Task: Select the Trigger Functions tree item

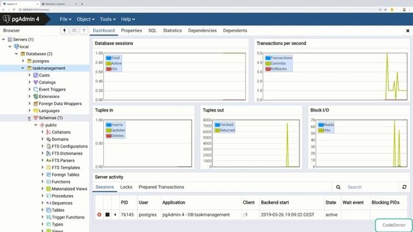Action: tap(68, 217)
